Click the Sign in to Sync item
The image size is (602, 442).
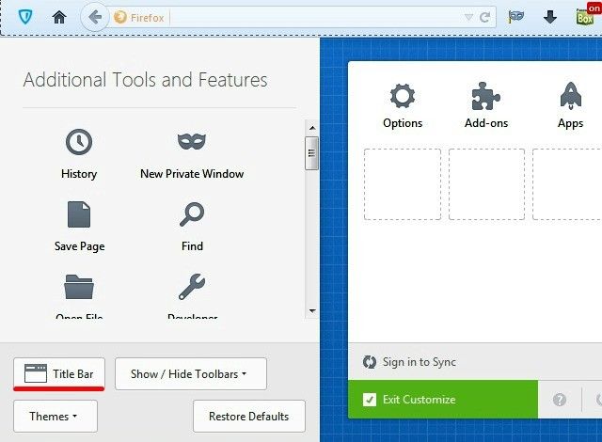coord(410,362)
